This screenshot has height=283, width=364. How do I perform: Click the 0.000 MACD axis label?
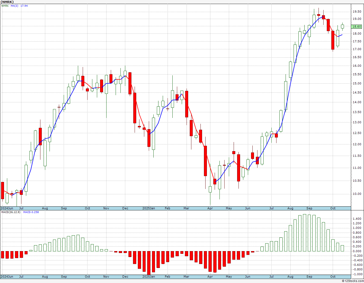coord(357,251)
